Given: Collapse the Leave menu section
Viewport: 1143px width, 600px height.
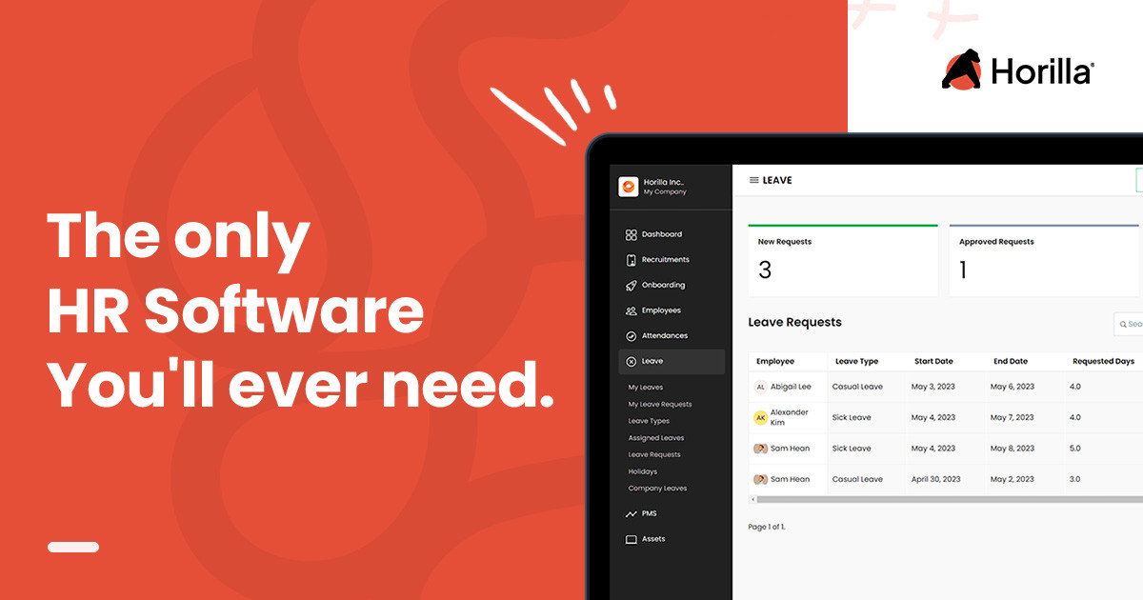Looking at the screenshot, I should coord(671,362).
